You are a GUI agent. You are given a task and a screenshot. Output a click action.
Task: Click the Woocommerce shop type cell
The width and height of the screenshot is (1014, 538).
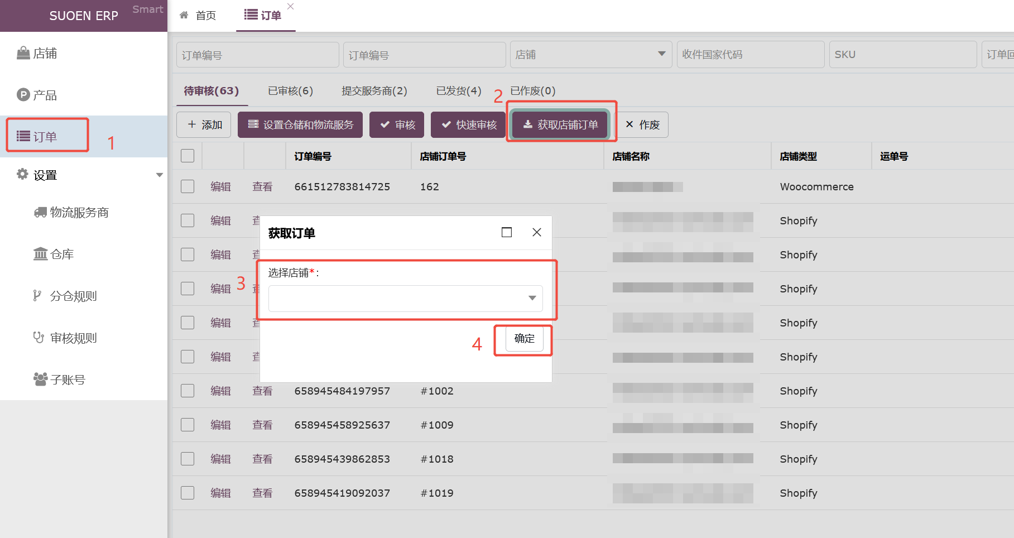coord(817,186)
